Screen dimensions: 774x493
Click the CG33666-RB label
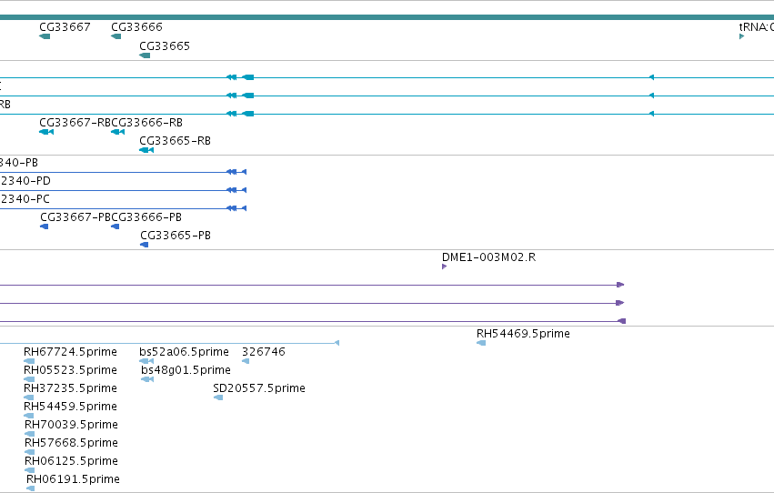point(147,123)
